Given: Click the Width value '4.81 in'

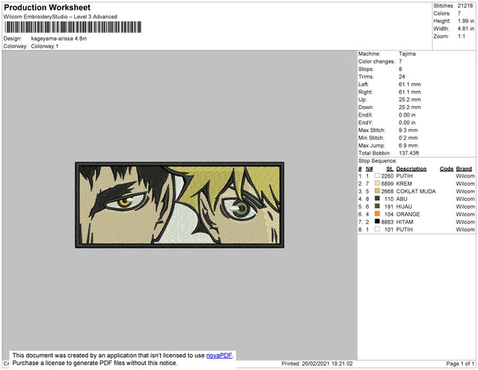Looking at the screenshot, I should click(465, 29).
